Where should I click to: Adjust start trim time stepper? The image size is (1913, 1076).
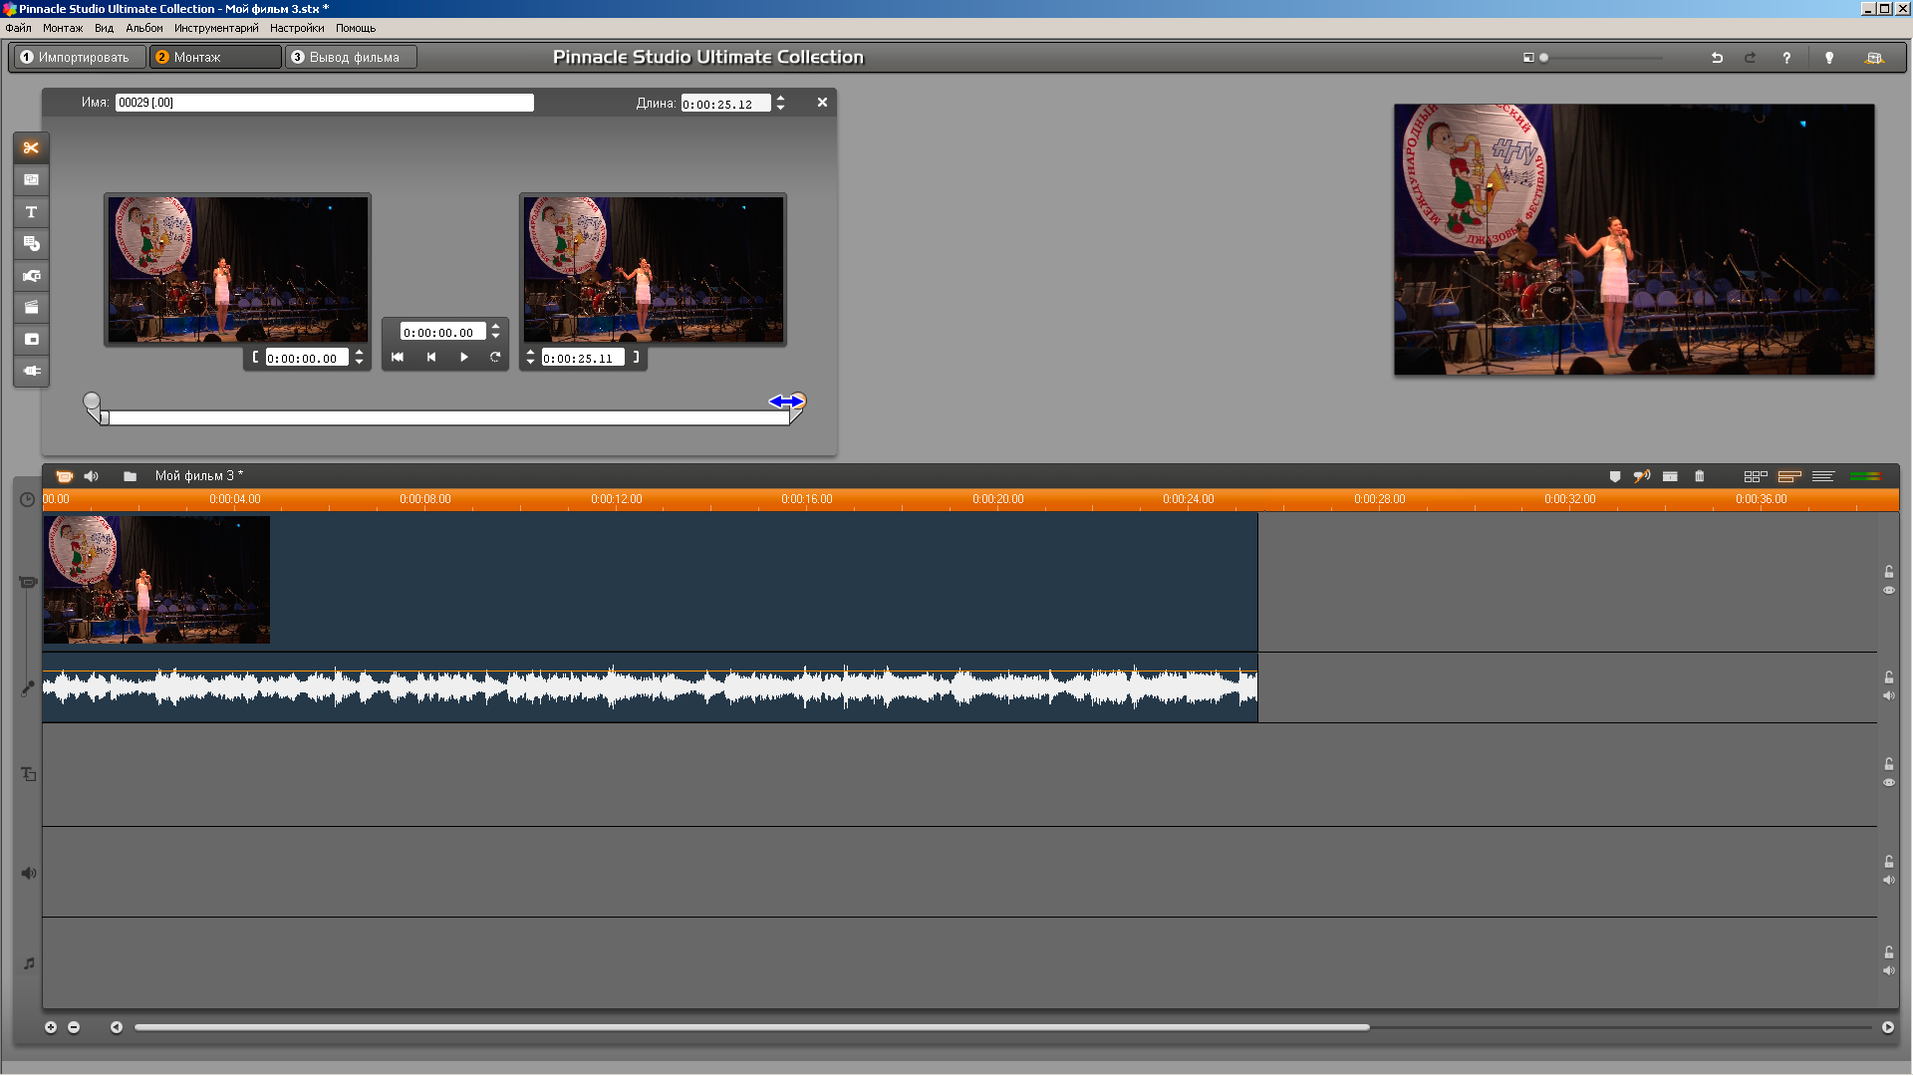[360, 358]
